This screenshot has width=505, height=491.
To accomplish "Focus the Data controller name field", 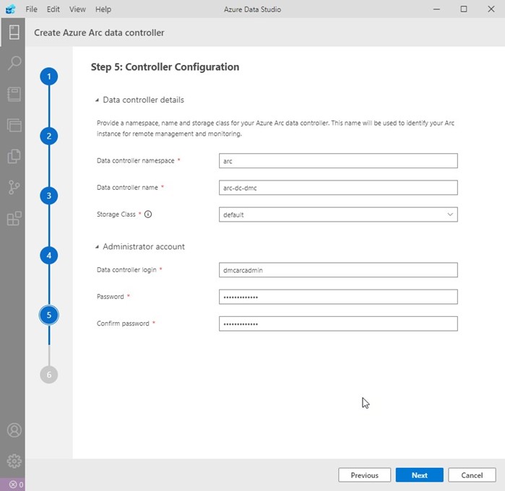I will [338, 188].
